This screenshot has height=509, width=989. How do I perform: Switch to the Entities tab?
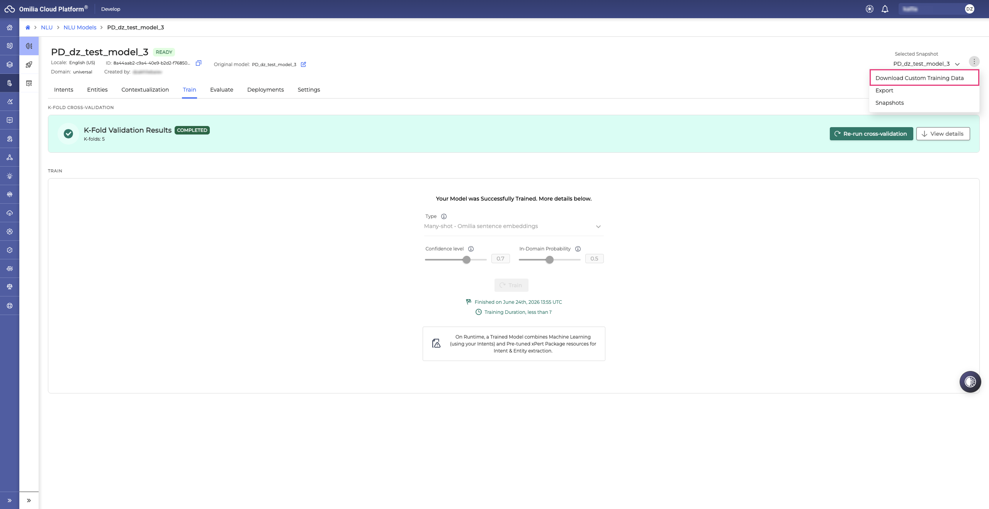coord(97,90)
